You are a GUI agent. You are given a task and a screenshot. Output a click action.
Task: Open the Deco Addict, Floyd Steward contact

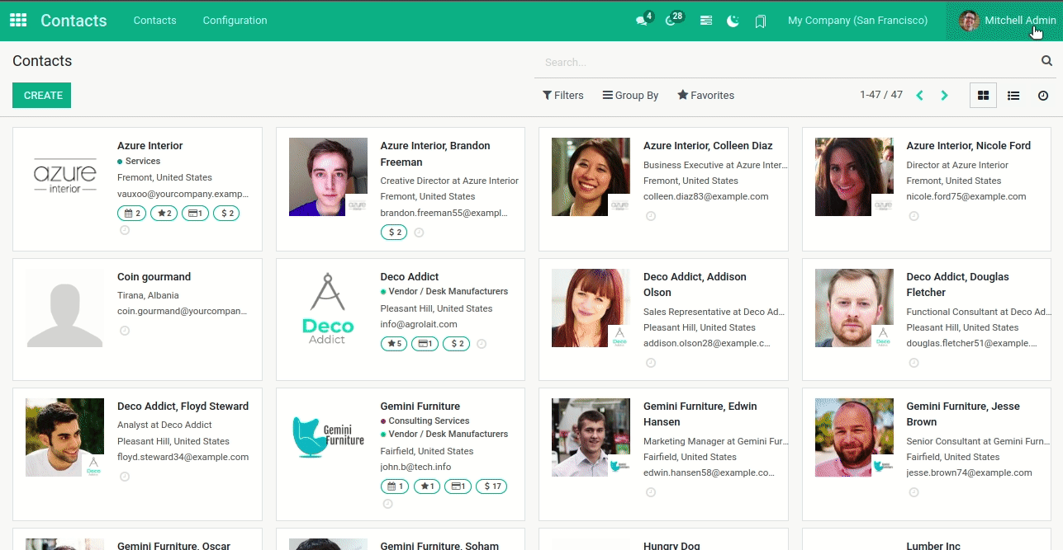pos(183,407)
